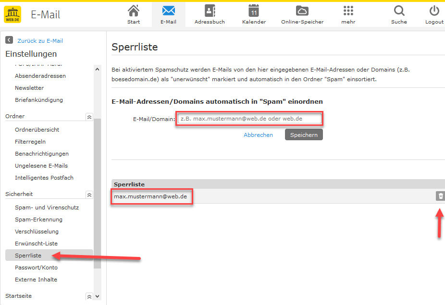Open Externe Inhalte settings

point(36,280)
